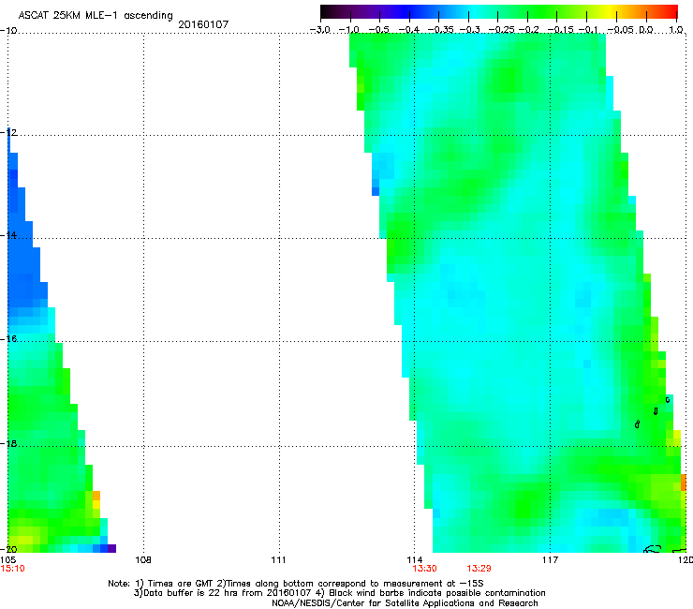Select the -0.25 color scale label

(501, 30)
